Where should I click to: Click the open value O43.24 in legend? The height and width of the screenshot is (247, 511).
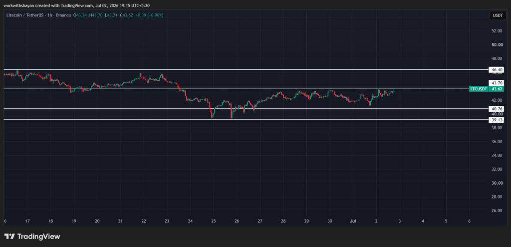click(x=80, y=15)
